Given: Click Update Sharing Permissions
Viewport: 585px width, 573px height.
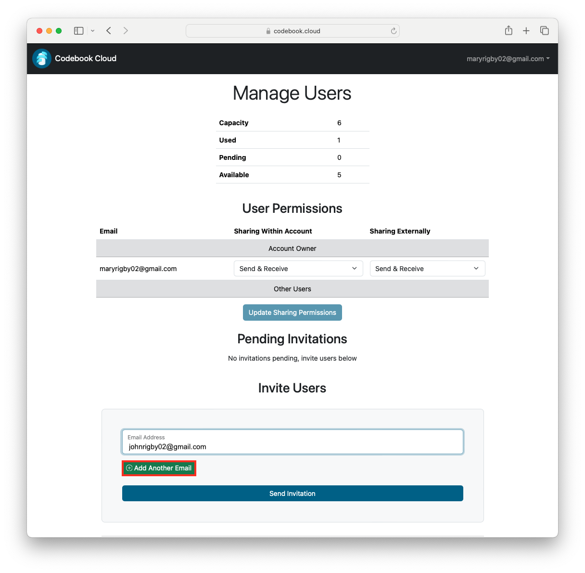Looking at the screenshot, I should (x=292, y=312).
